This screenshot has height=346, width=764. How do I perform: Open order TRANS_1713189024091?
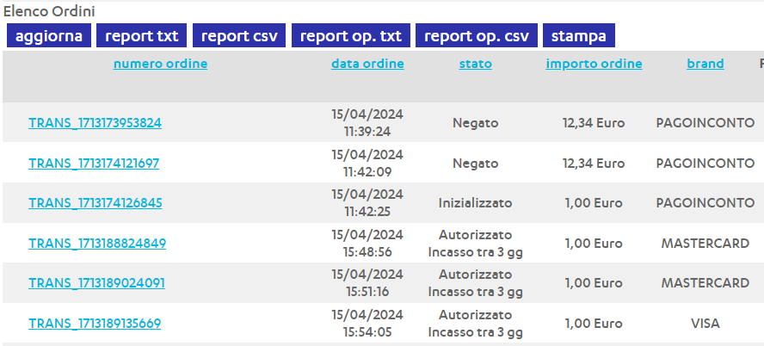tap(96, 283)
